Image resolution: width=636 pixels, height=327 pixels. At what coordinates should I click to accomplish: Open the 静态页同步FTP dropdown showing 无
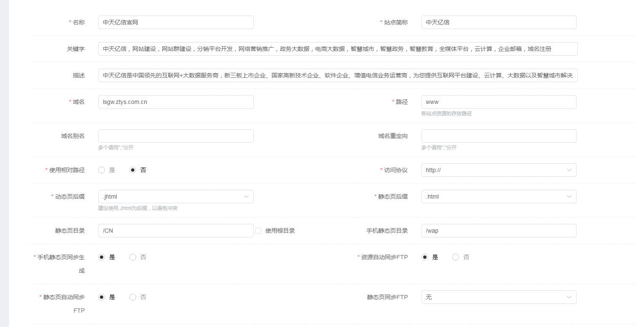click(499, 297)
